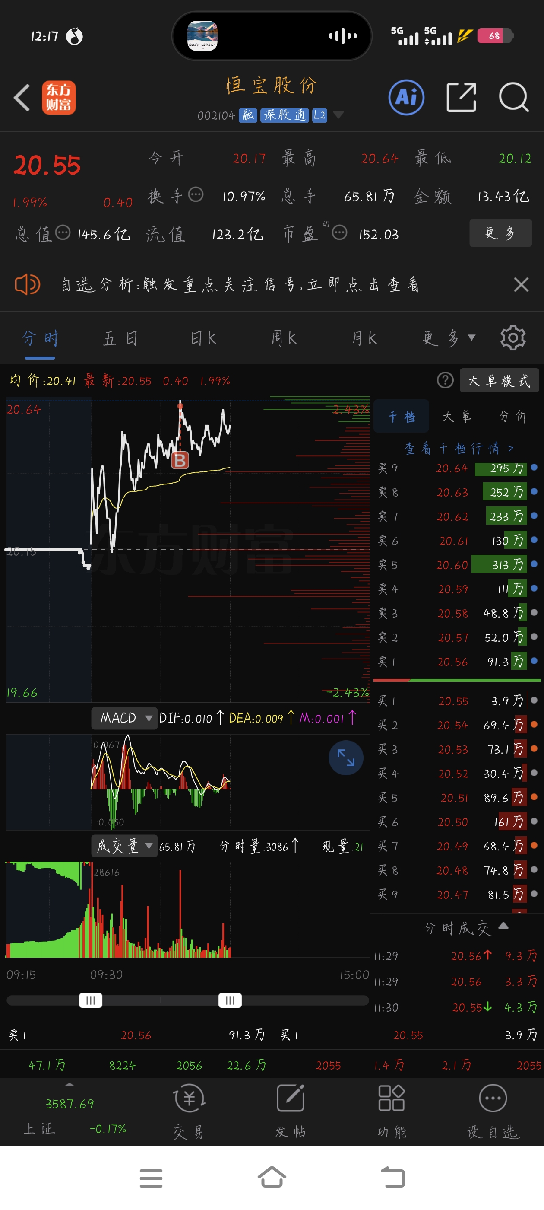Tap info icon next to 市盈
Screen dimensions: 544x1210
click(x=339, y=232)
